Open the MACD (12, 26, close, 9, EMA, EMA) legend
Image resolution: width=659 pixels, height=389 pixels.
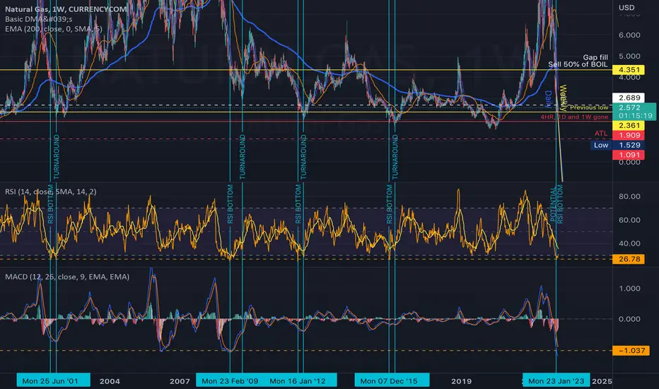67,277
